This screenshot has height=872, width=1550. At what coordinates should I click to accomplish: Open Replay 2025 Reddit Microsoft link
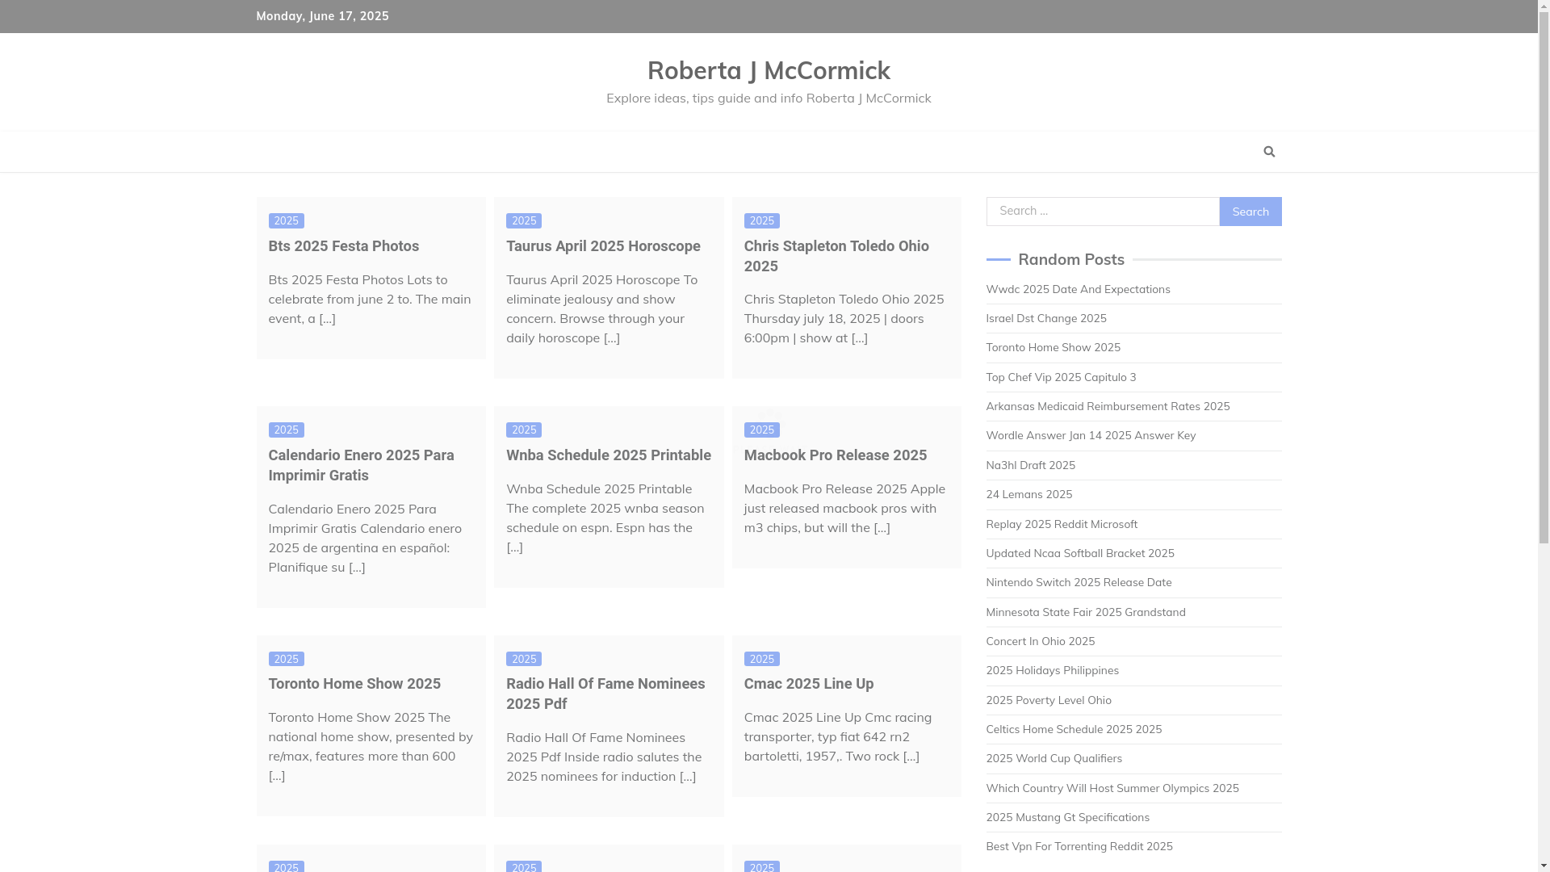click(x=1062, y=524)
